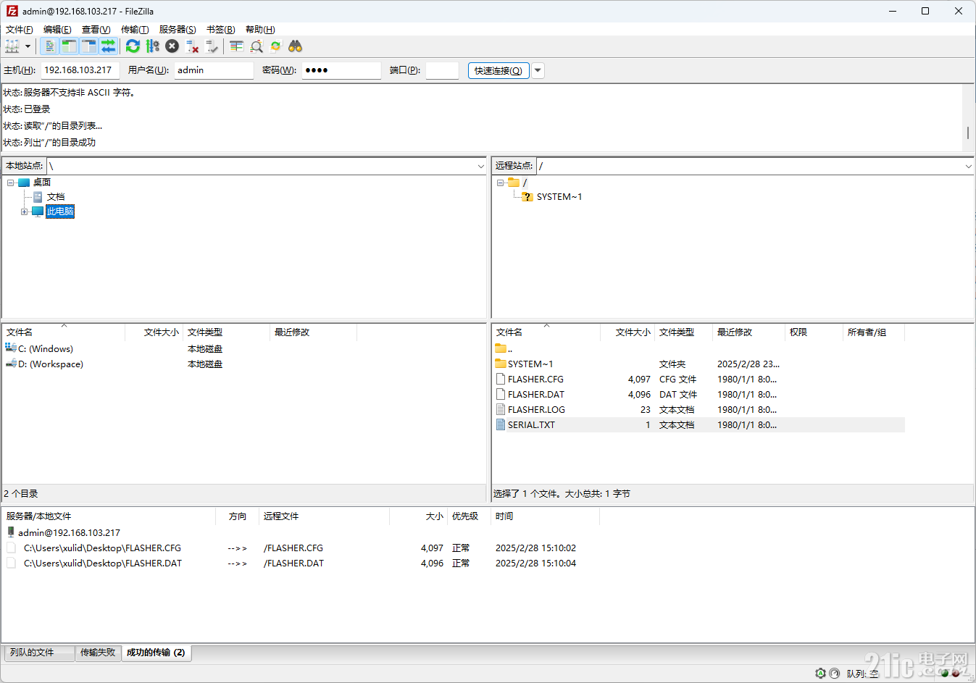
Task: Toggle the local directory tree display
Action: tap(69, 46)
